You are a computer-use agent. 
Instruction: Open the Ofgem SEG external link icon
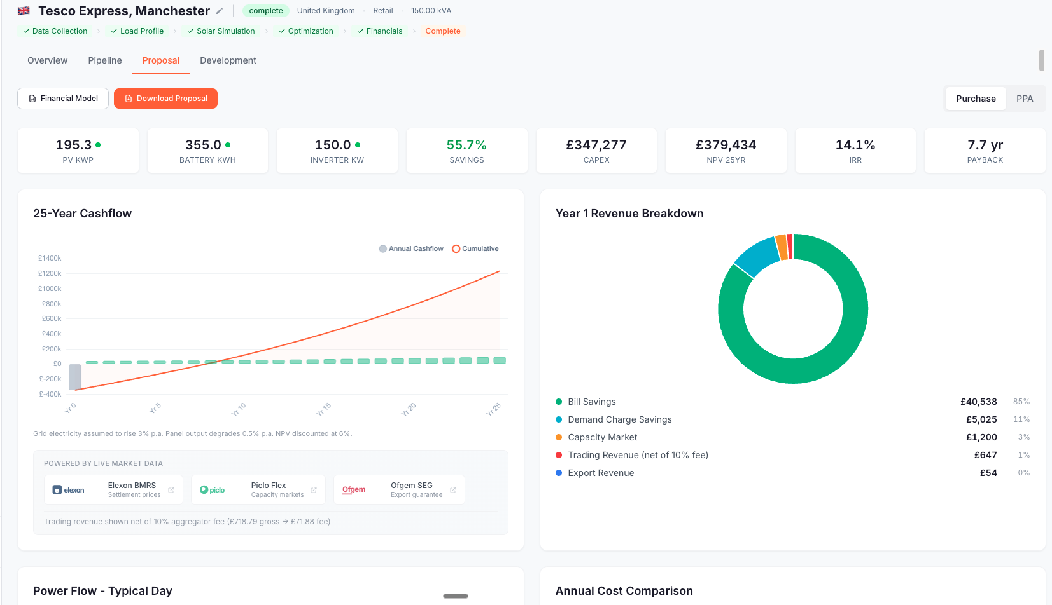452,490
